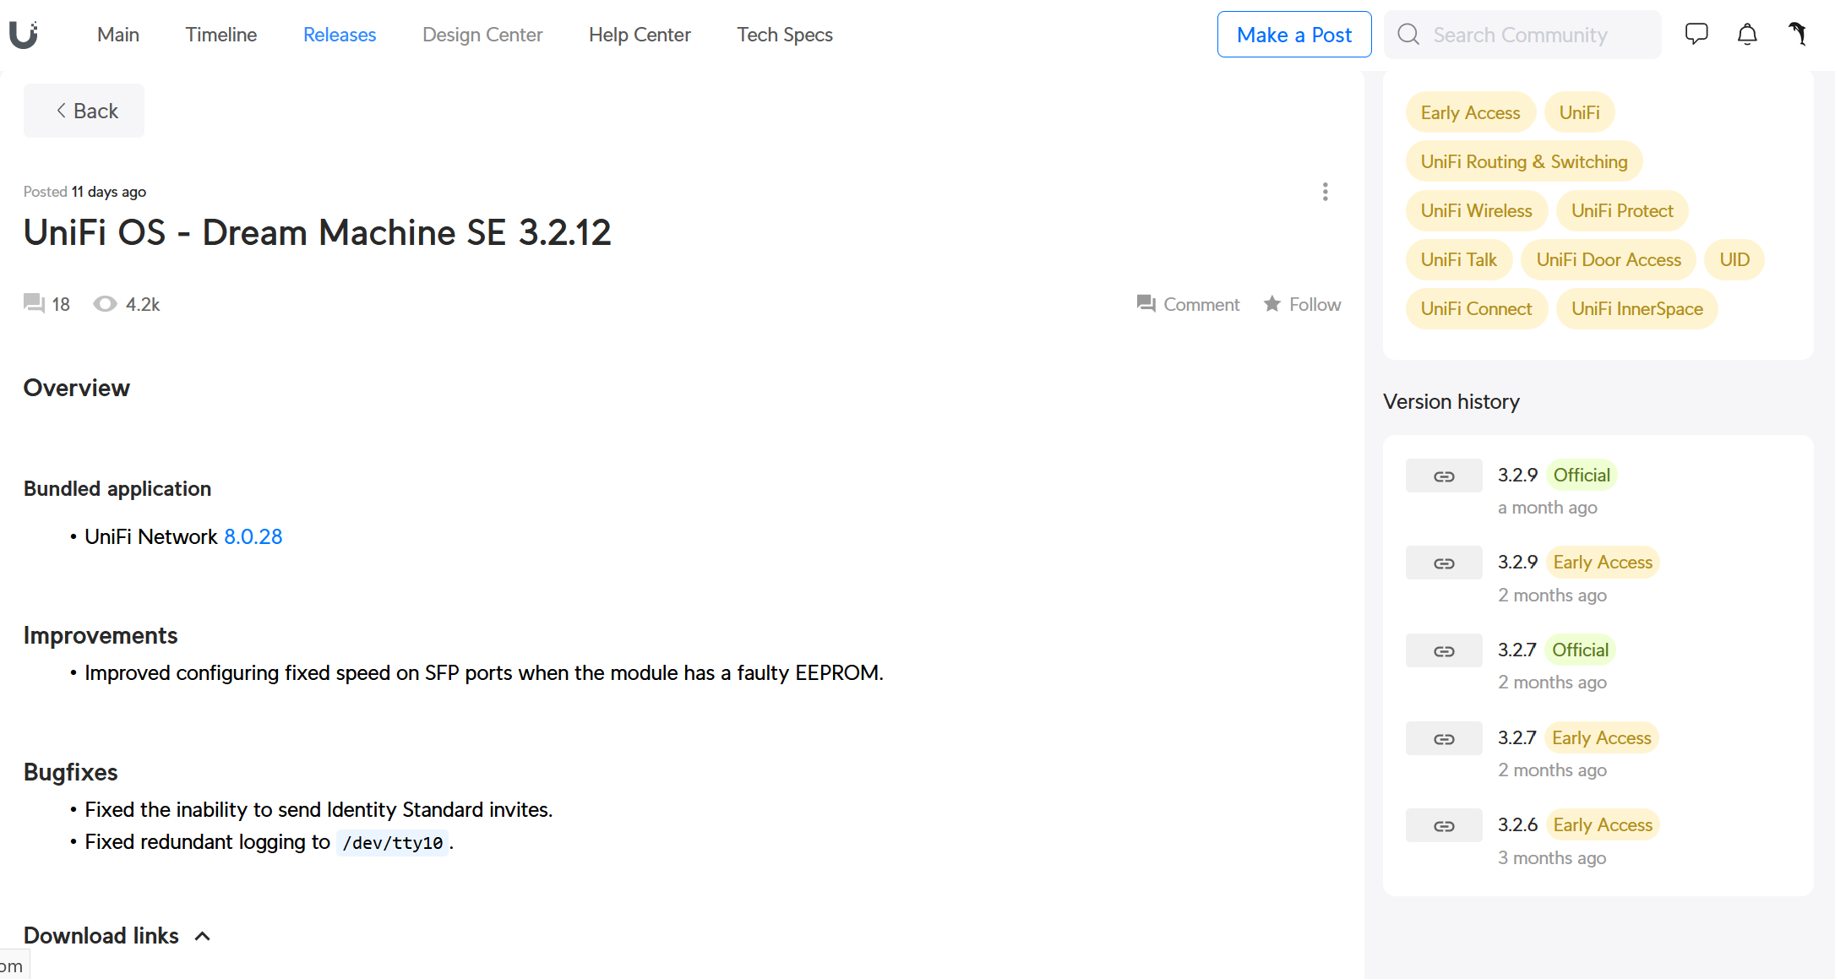Follow this post with the star
The image size is (1835, 979).
1302,304
